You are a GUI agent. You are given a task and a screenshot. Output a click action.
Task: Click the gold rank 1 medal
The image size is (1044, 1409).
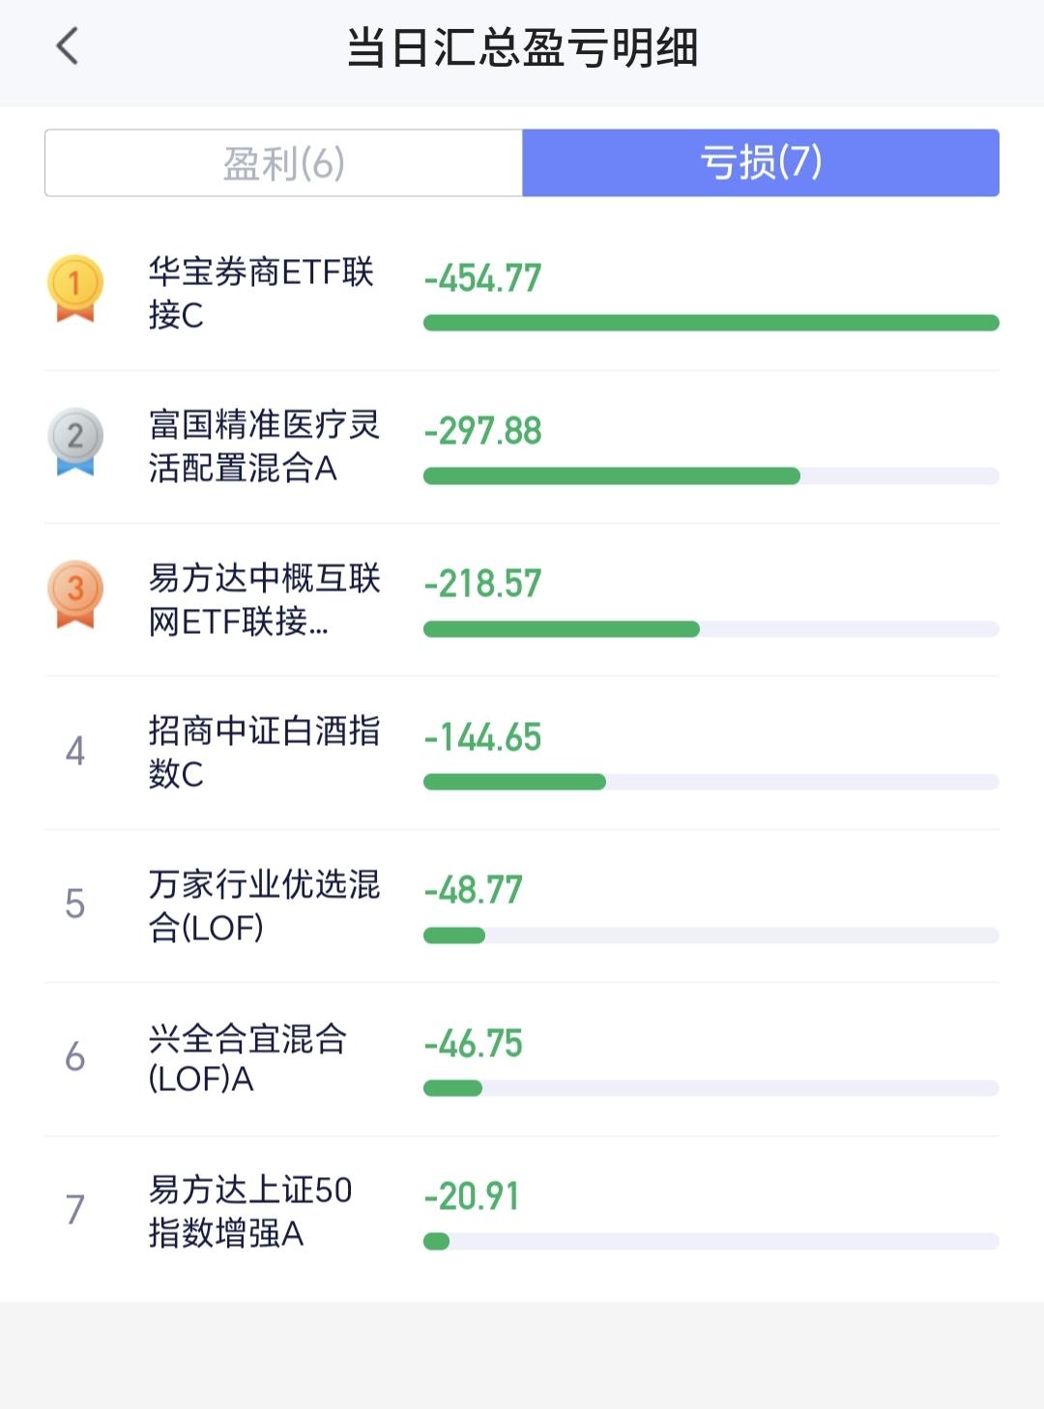click(x=75, y=288)
